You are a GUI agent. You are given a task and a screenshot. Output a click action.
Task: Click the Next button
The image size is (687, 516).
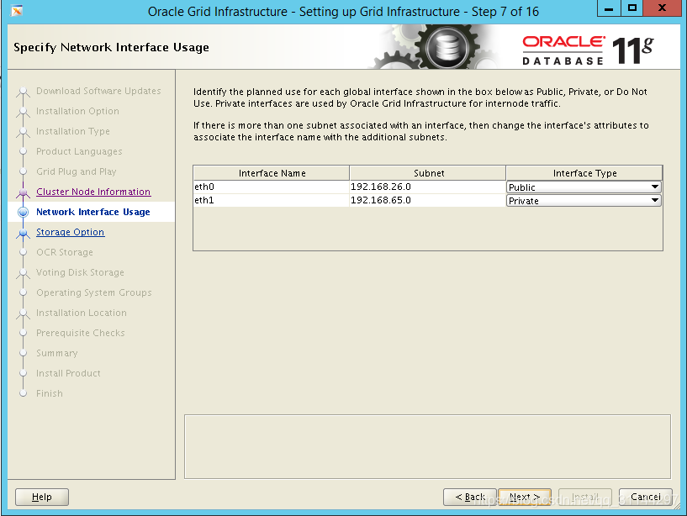[525, 498]
